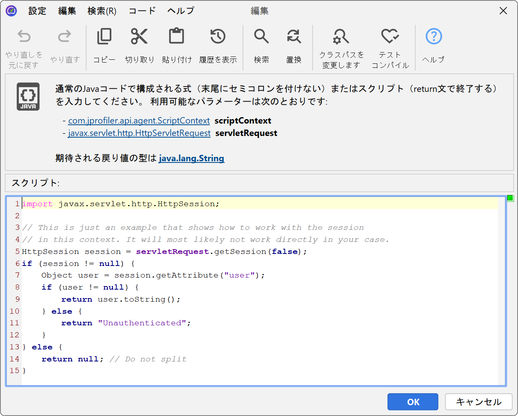Open the コード menu
The image size is (518, 416).
point(142,11)
